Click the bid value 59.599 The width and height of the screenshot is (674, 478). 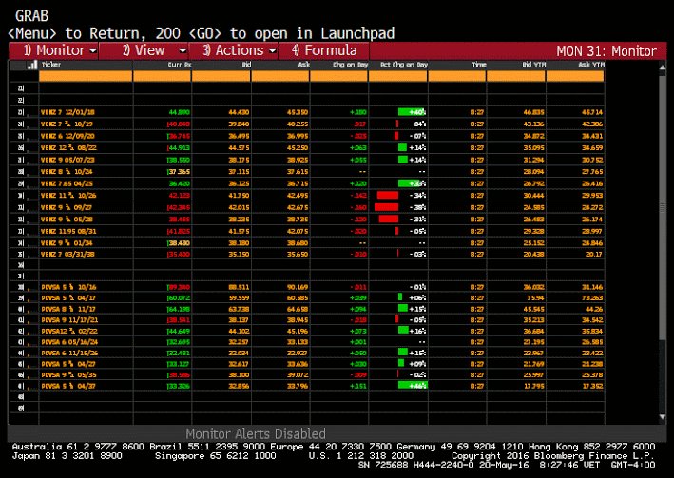(239, 297)
